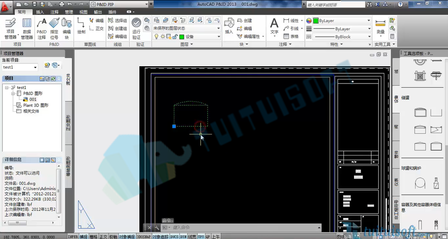Click the undo arrow in quick access toolbar
The width and height of the screenshot is (448, 239).
70,4
